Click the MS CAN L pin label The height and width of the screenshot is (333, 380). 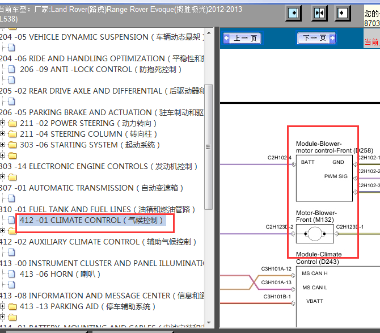point(315,288)
